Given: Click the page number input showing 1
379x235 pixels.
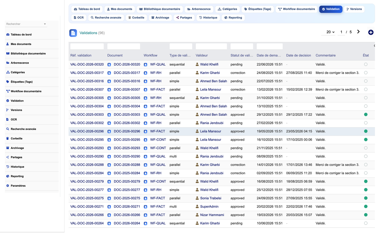Looking at the screenshot, I should [x=341, y=32].
